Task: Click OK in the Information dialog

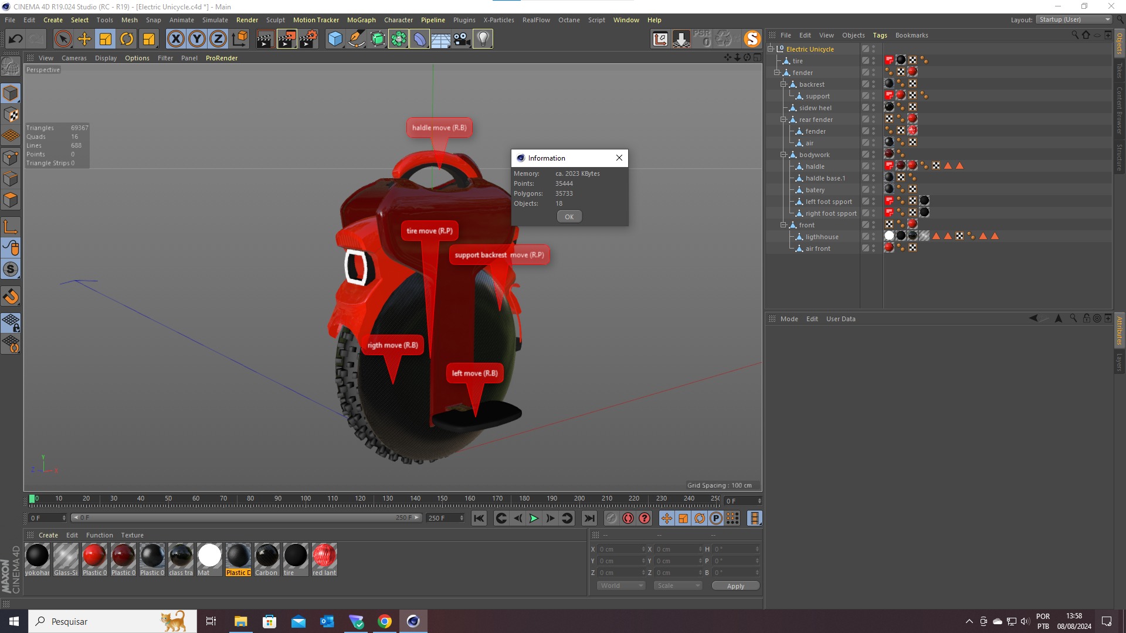Action: (569, 217)
